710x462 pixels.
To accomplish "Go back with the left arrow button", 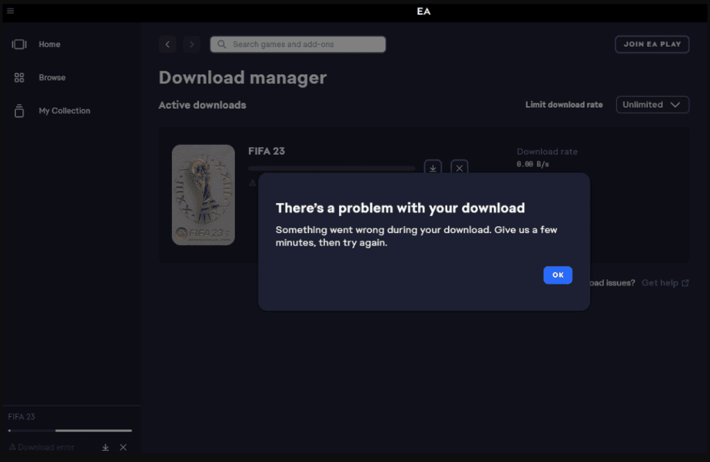I will (x=168, y=44).
